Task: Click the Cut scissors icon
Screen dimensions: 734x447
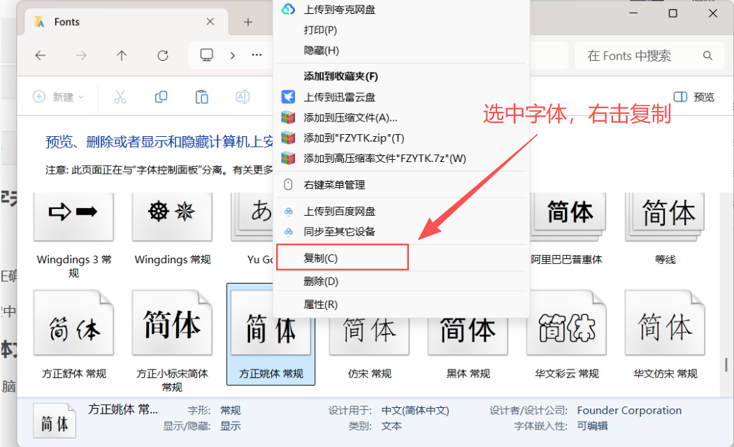Action: coord(120,97)
